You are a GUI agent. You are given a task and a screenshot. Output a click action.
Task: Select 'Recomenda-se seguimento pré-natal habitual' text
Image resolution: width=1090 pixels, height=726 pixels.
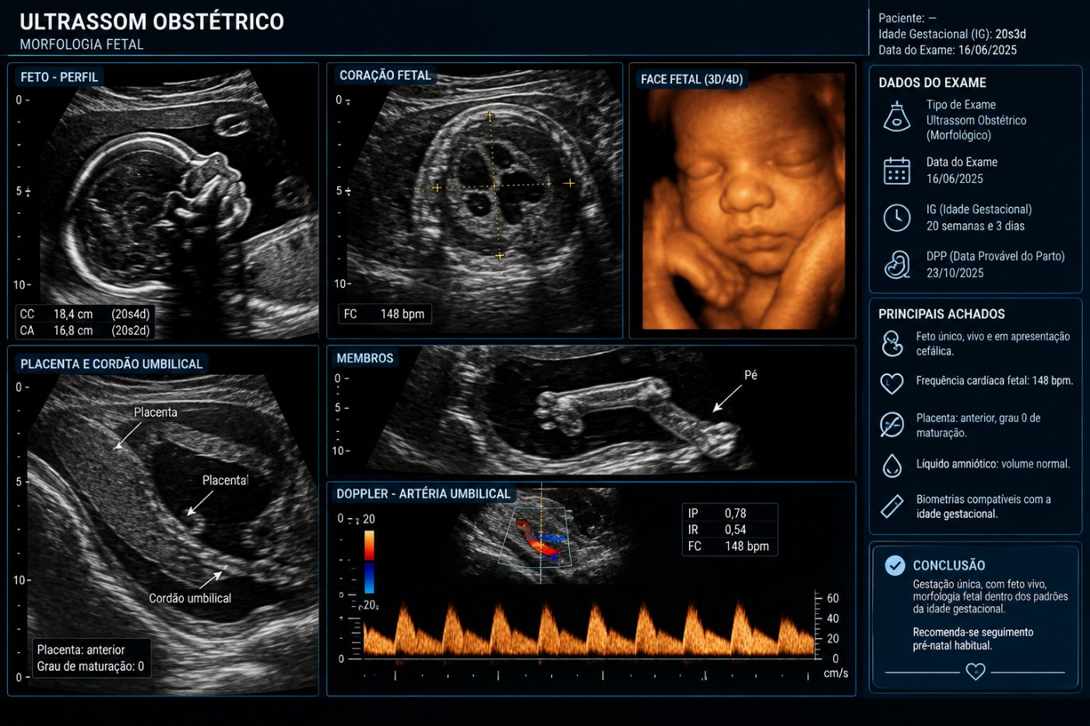pyautogui.click(x=973, y=639)
